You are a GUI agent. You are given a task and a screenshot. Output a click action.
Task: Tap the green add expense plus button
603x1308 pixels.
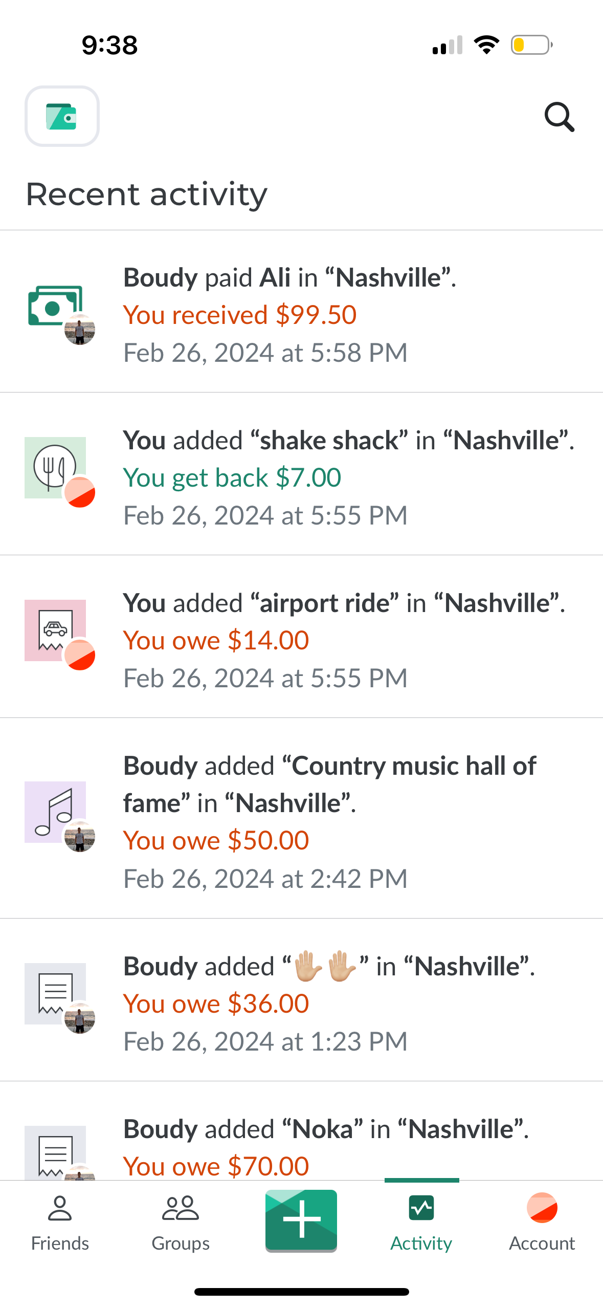(x=301, y=1220)
